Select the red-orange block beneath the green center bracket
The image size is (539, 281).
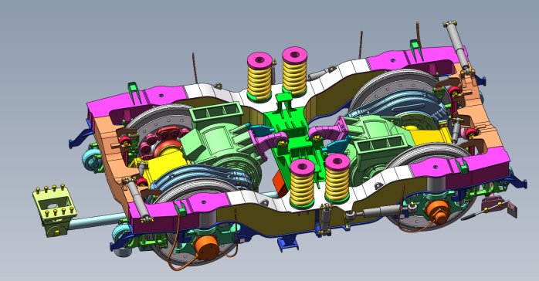[x=281, y=185]
